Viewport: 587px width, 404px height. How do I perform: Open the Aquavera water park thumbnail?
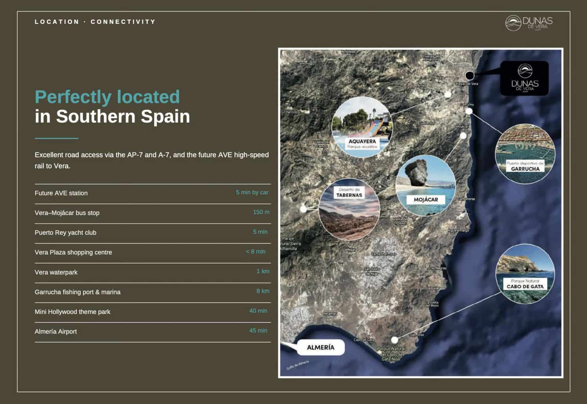click(x=362, y=127)
